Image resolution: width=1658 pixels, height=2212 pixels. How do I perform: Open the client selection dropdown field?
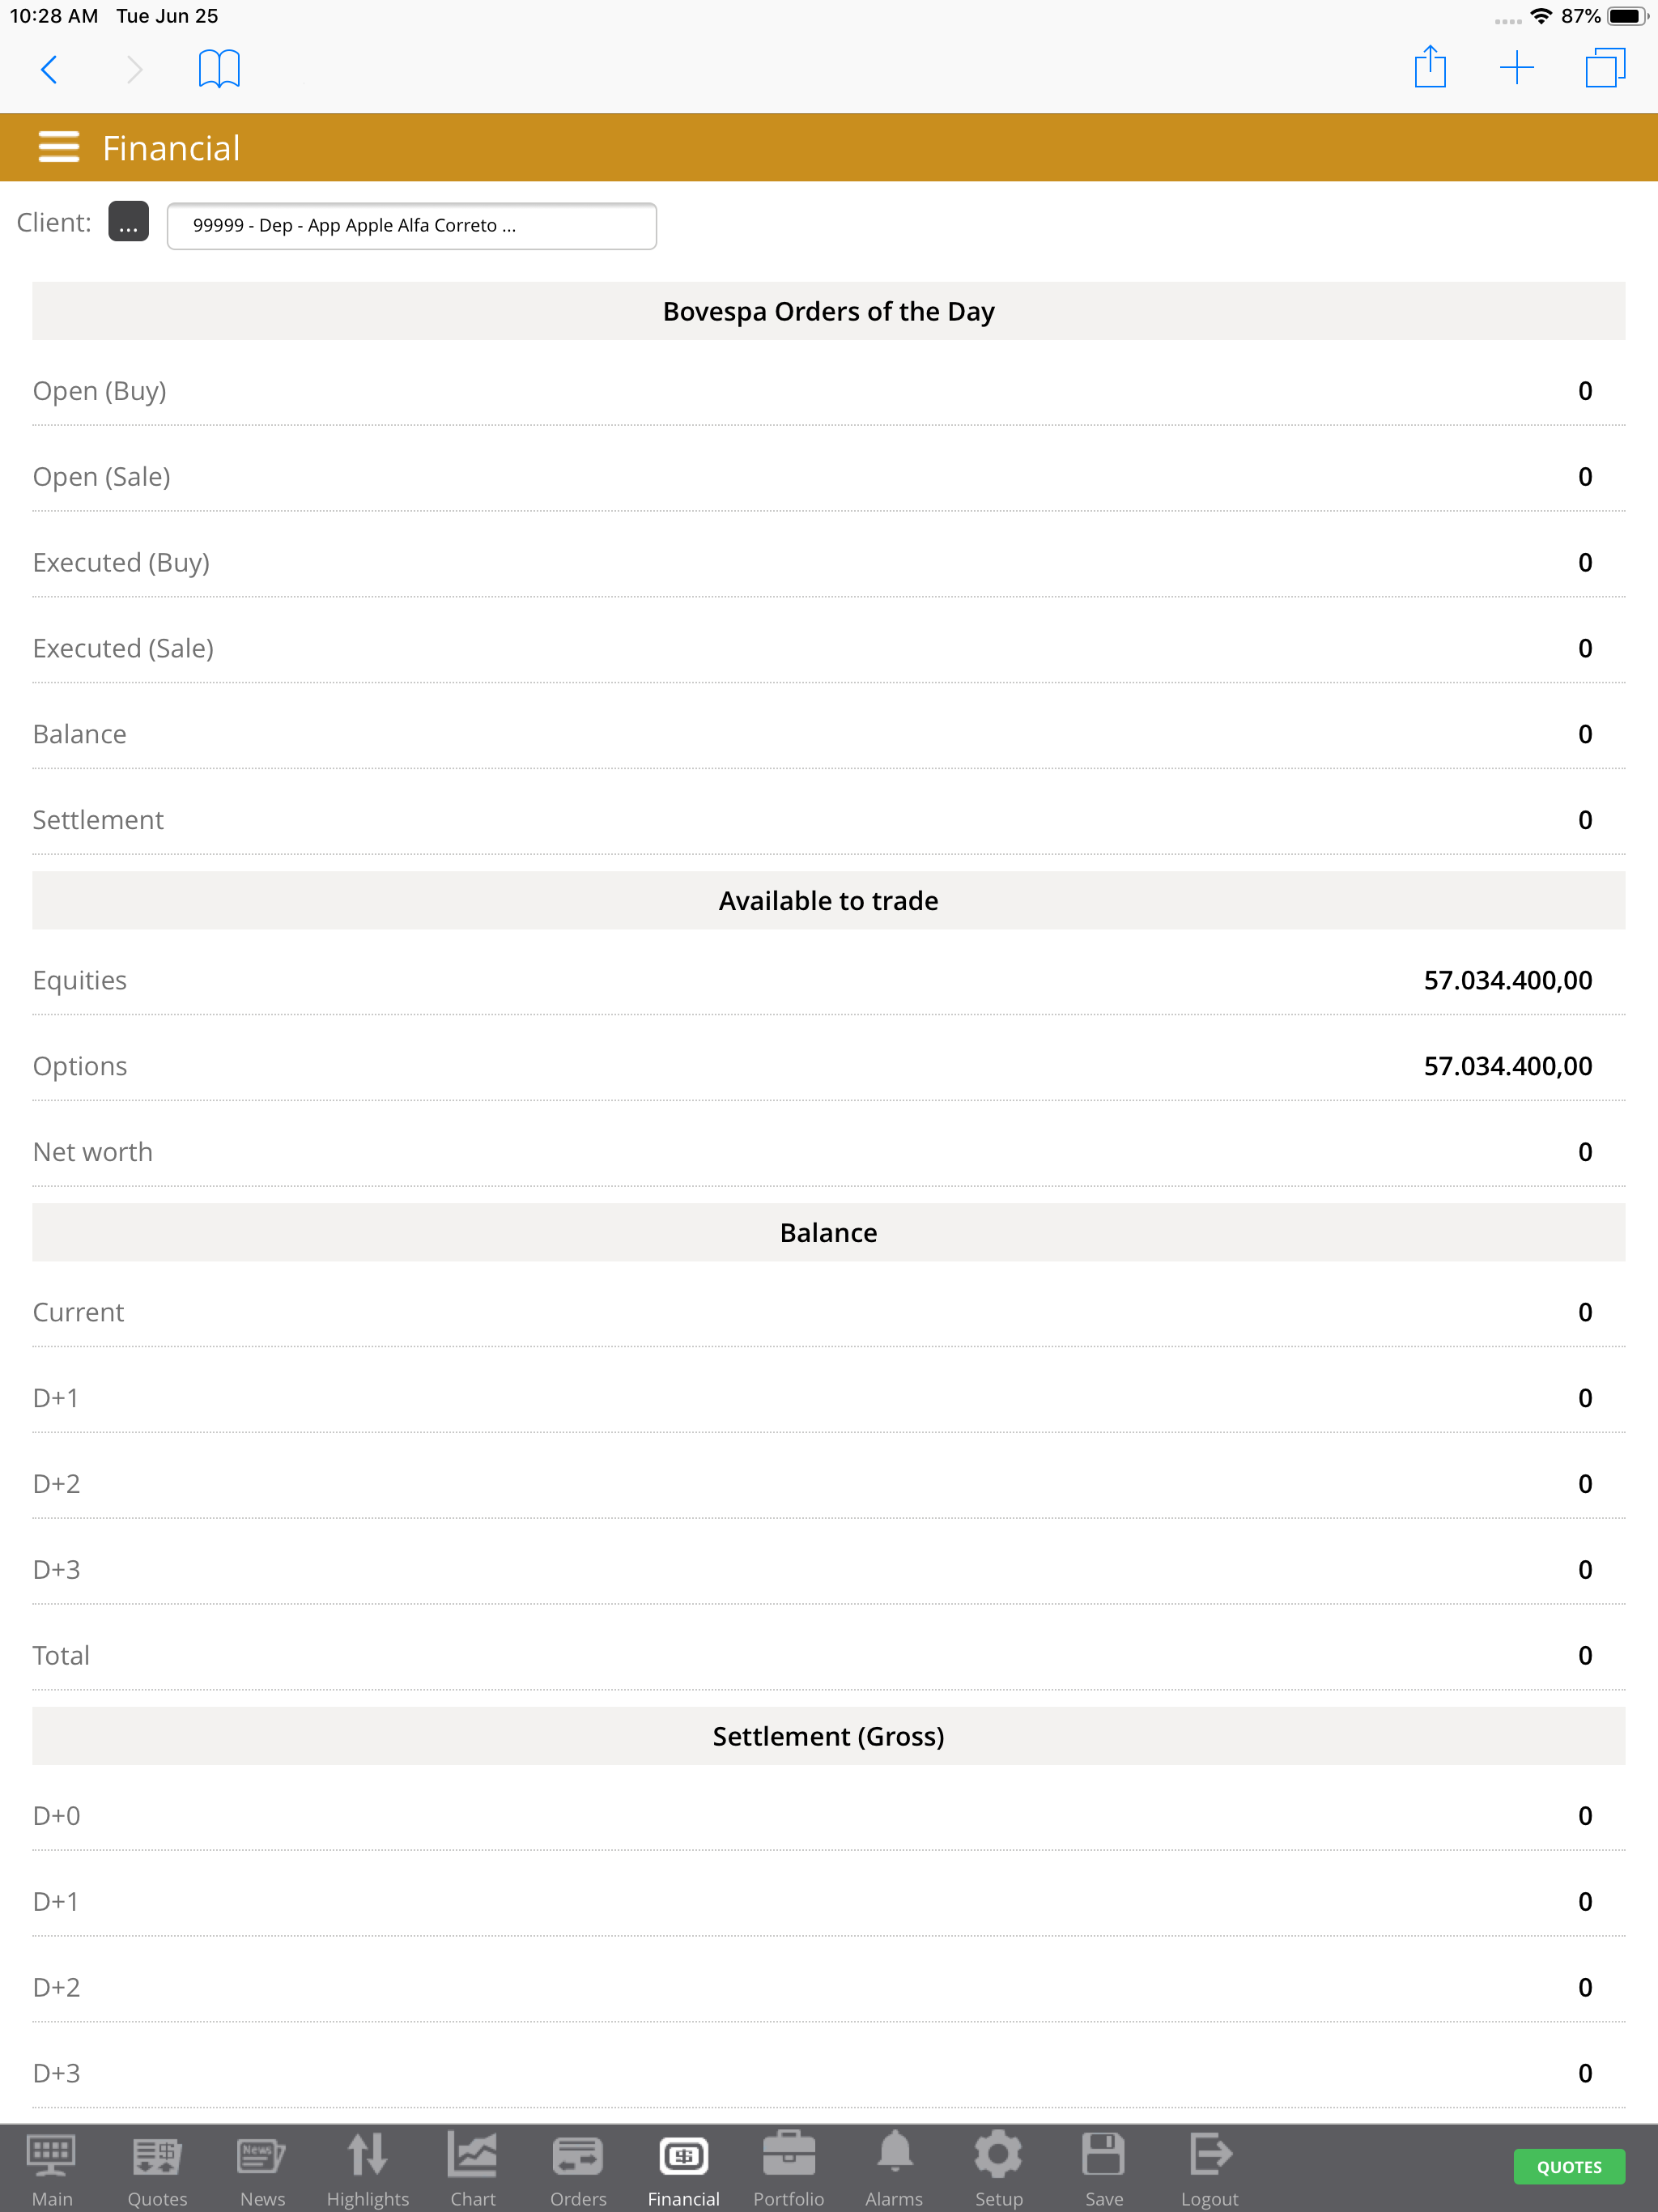tap(411, 226)
